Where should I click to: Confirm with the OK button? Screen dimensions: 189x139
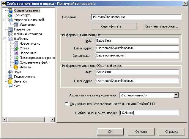coord(110,132)
